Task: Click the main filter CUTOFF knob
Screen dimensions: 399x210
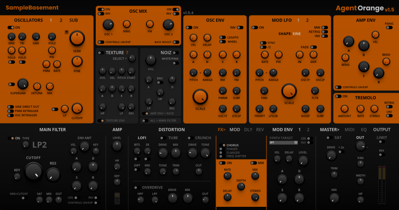Action: [34, 171]
